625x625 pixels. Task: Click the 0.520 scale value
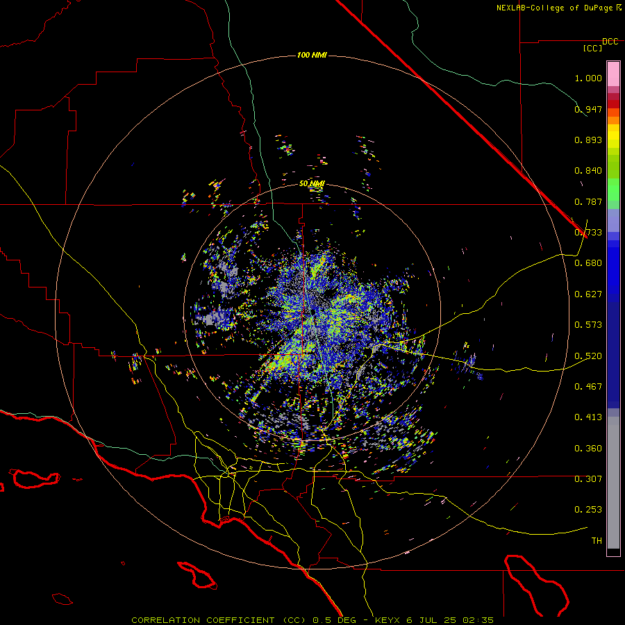[x=588, y=356]
